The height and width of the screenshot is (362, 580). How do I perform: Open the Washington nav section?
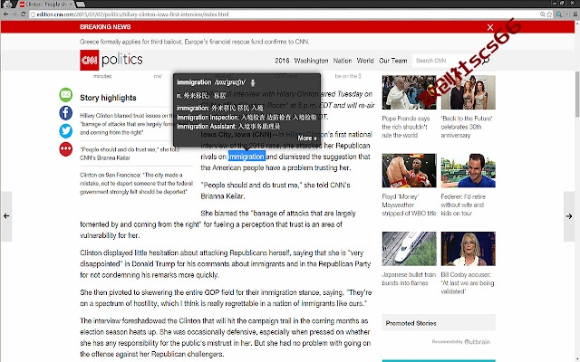click(x=311, y=61)
